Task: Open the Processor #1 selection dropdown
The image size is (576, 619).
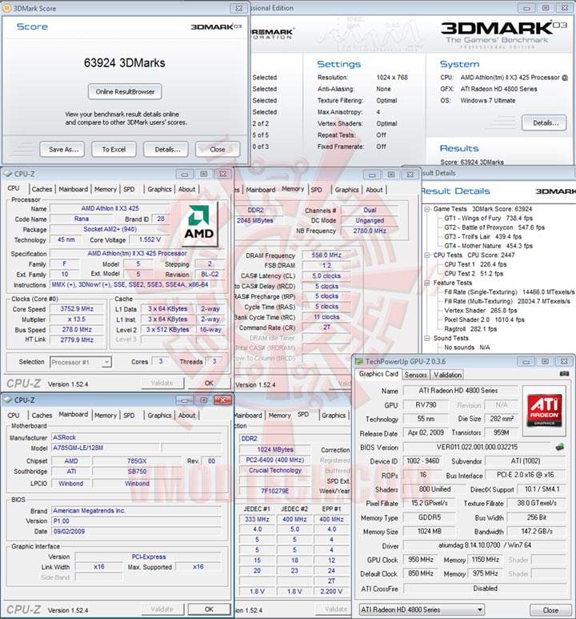Action: click(106, 362)
